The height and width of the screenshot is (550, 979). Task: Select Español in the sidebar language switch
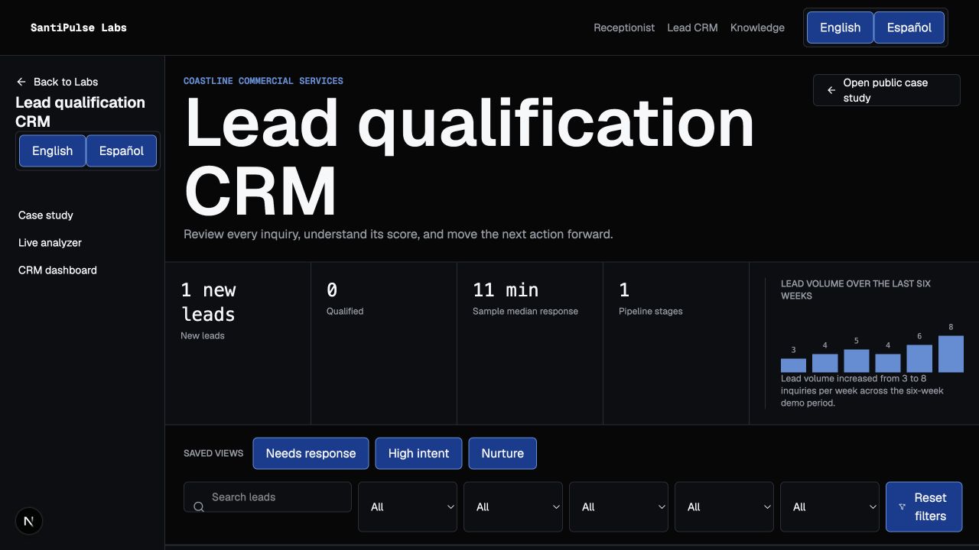coord(121,150)
